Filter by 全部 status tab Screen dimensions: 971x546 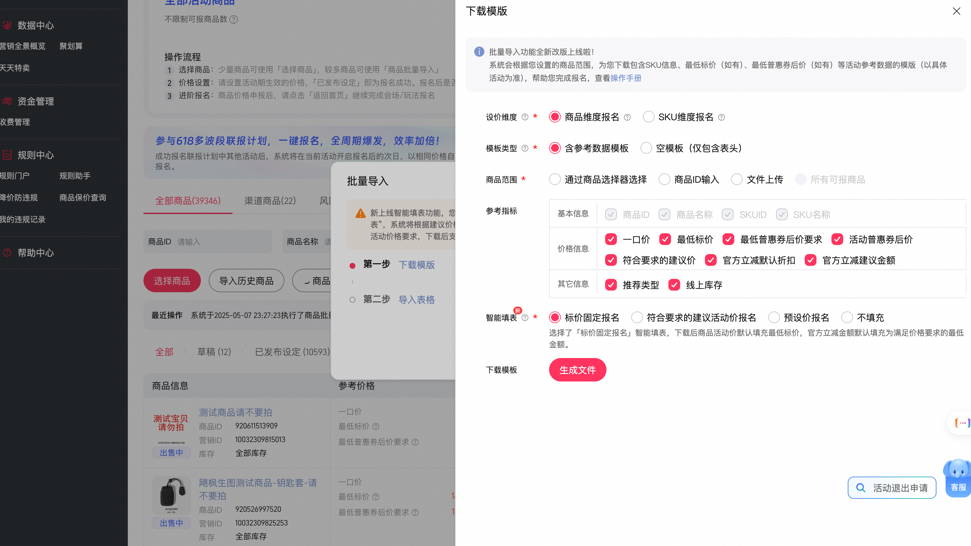[164, 352]
